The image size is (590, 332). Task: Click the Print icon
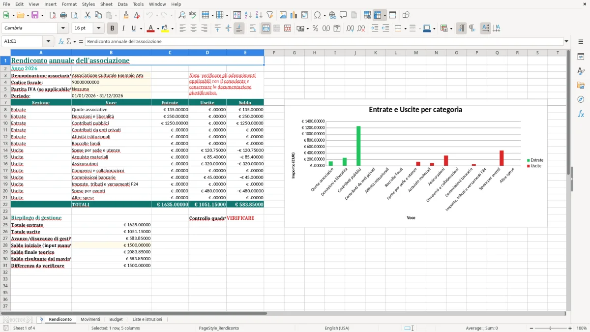63,15
